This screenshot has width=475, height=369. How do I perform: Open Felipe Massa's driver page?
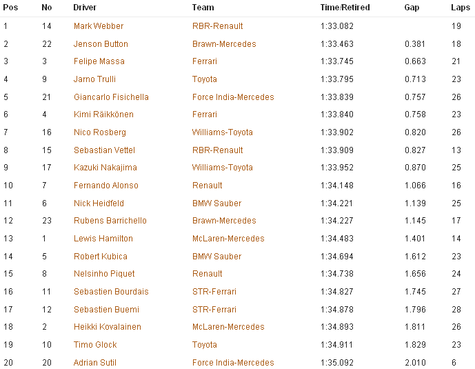click(x=99, y=61)
